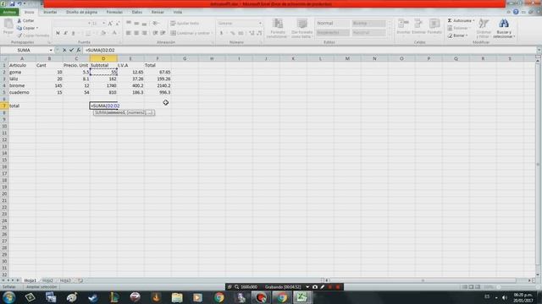This screenshot has width=542, height=304.
Task: Click the formula bar input field
Action: [310, 51]
